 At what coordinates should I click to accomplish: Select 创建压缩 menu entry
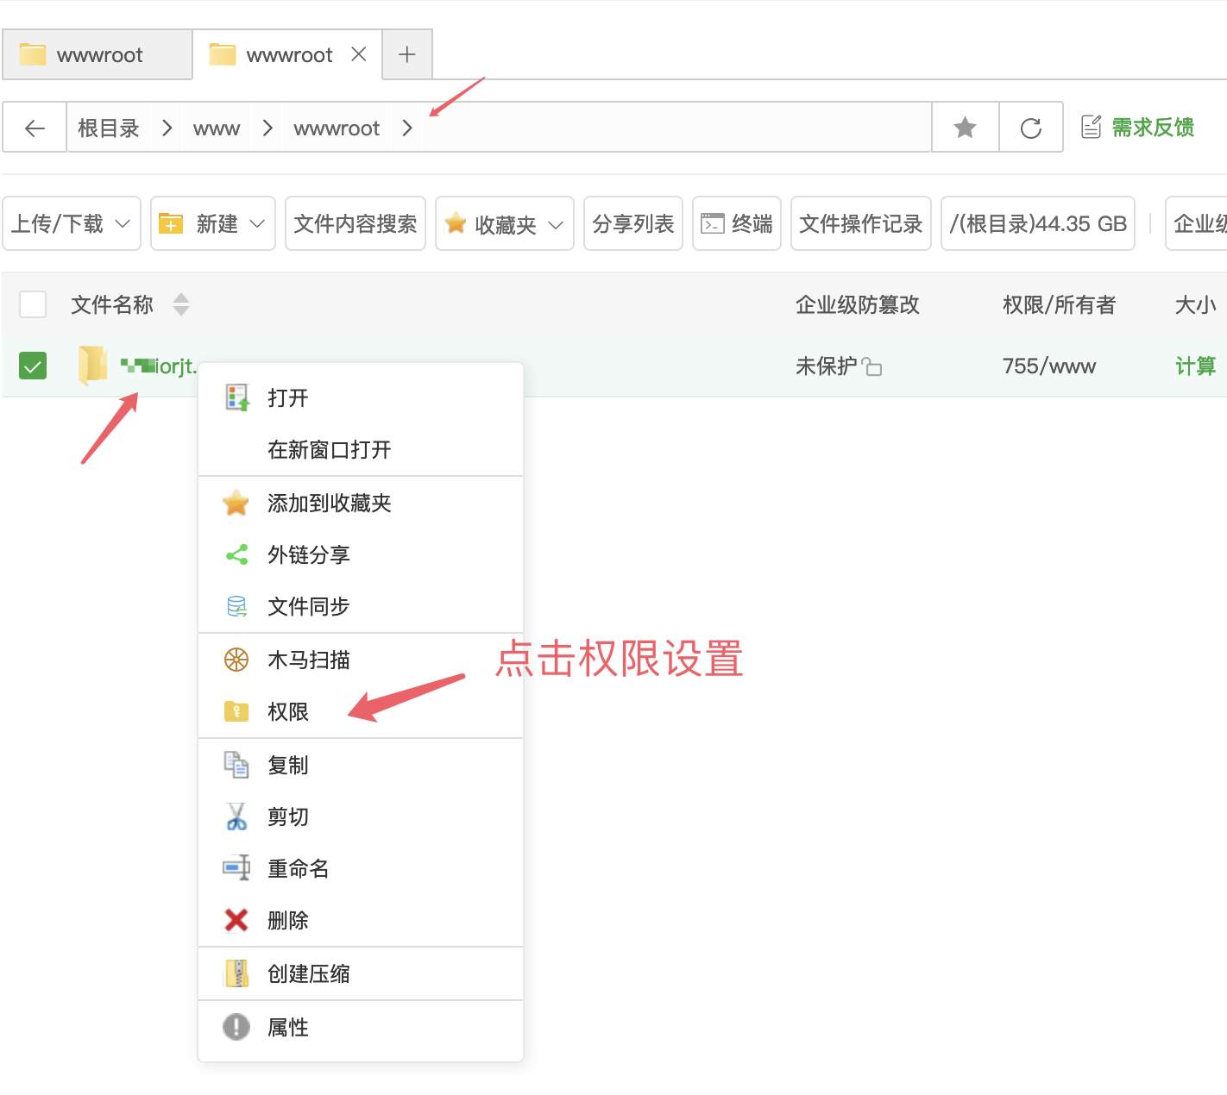(x=361, y=973)
